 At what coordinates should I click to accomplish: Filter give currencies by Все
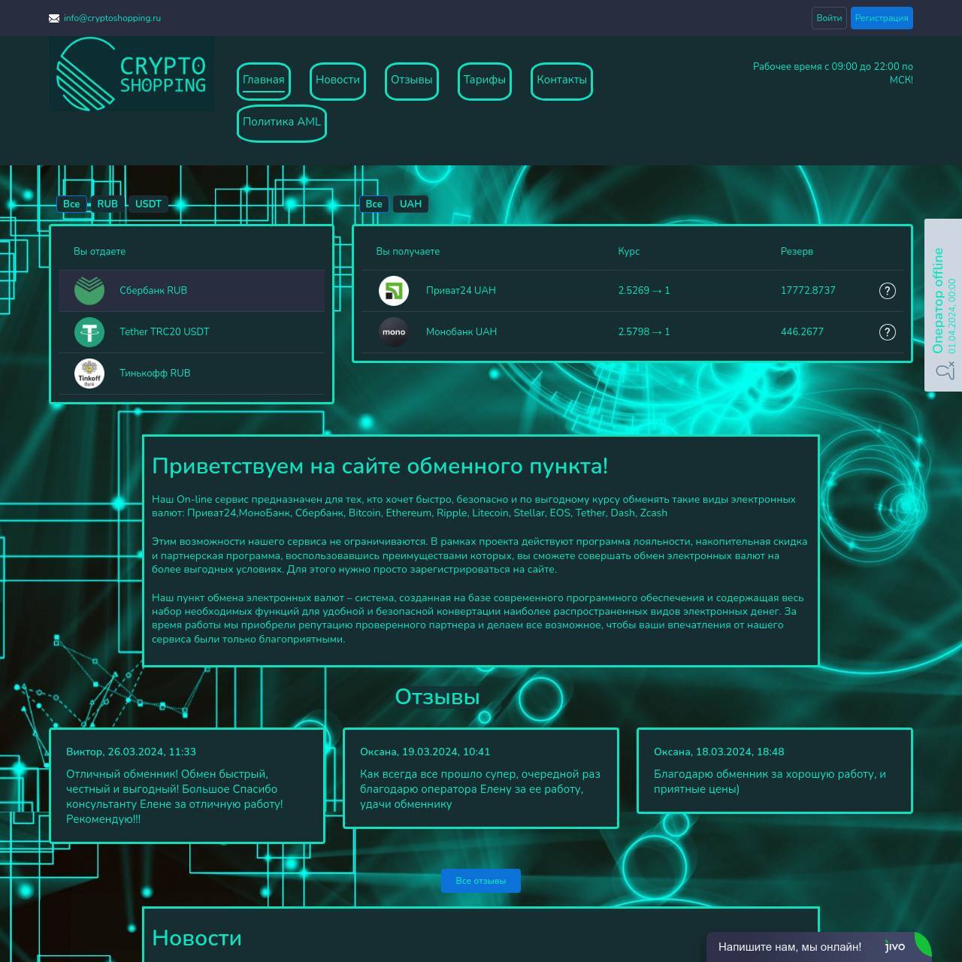tap(71, 204)
